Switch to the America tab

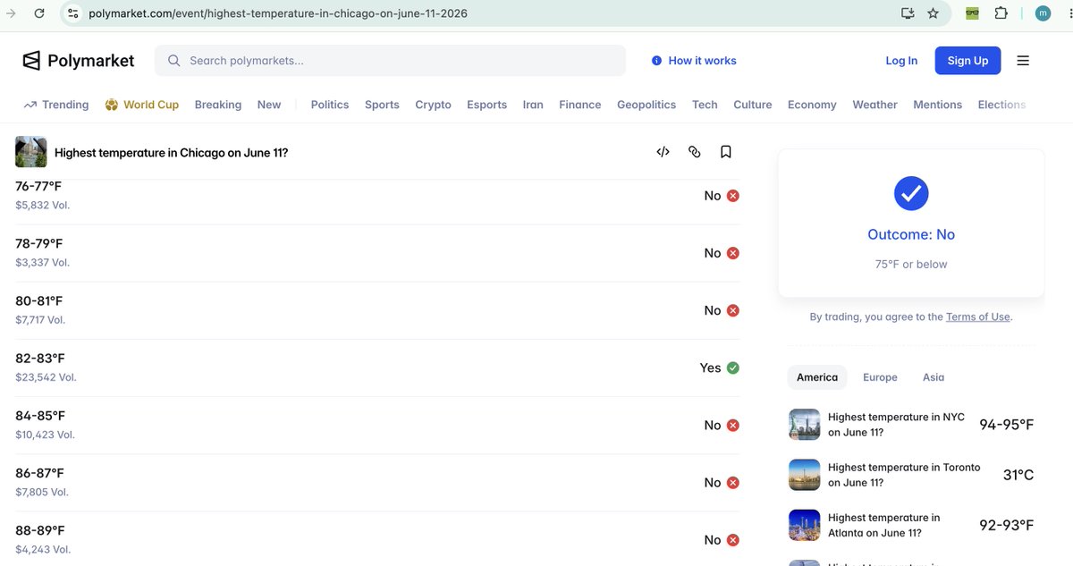tap(817, 377)
